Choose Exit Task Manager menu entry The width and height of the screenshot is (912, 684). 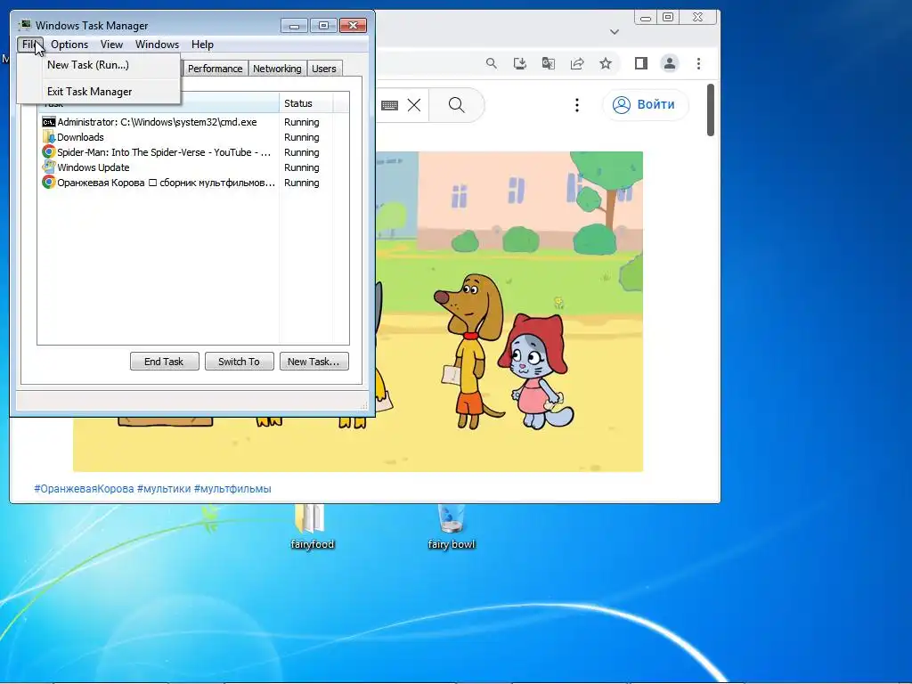point(98,92)
